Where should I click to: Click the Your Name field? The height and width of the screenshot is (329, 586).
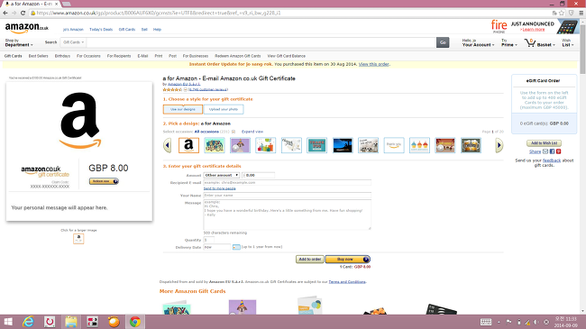pyautogui.click(x=287, y=196)
